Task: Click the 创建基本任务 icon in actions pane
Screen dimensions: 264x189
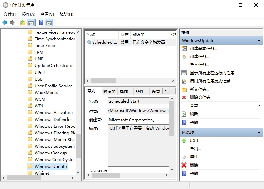Action: coord(184,48)
